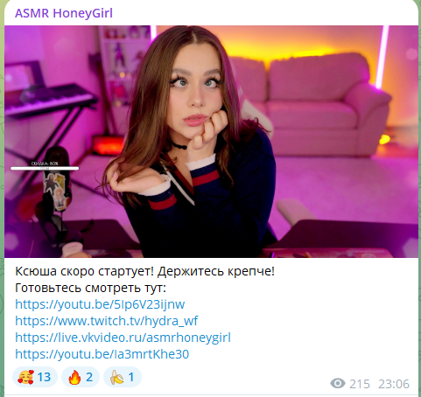
Task: Click the СКИДКА 60% progress bar in photo
Action: coord(45,168)
